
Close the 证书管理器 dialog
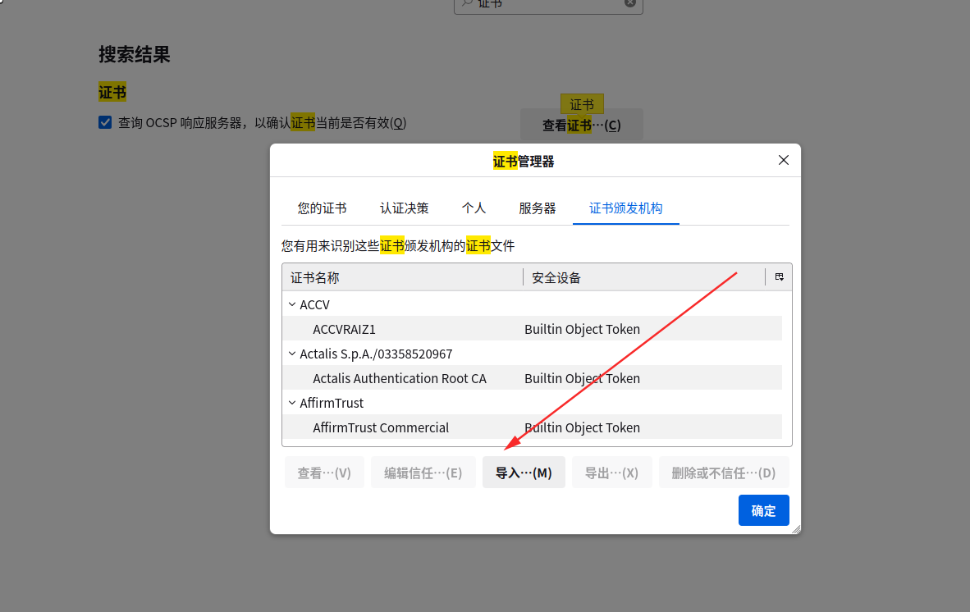(783, 160)
